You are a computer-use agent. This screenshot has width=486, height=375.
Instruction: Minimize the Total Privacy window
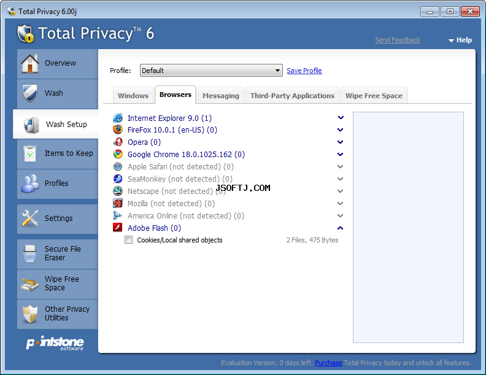point(430,12)
